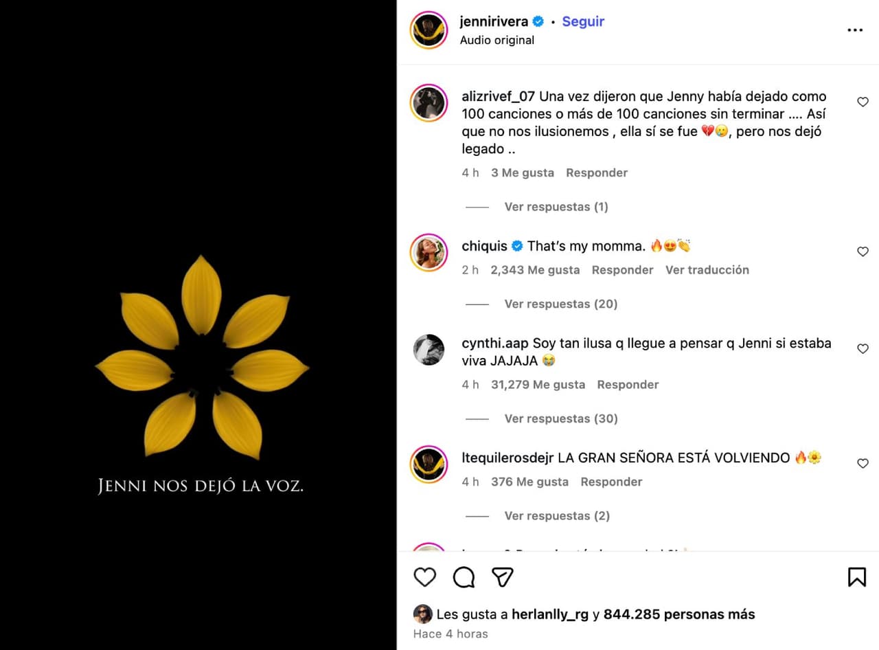Reply to chiquis using Responder
The width and height of the screenshot is (879, 650).
tap(622, 269)
